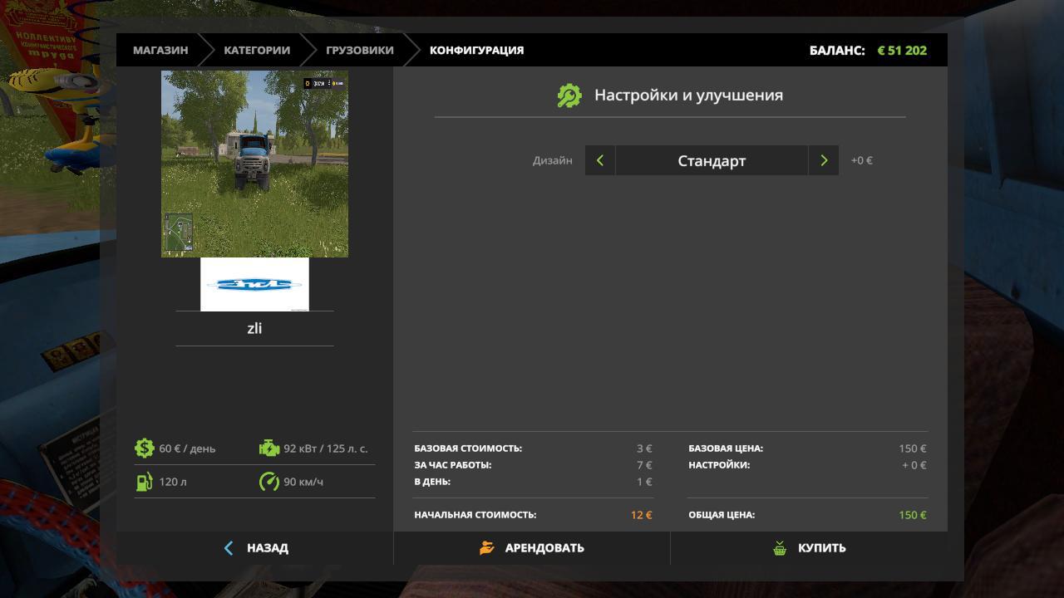Select previous design with left arrow
Viewport: 1064px width, 598px height.
[x=599, y=160]
